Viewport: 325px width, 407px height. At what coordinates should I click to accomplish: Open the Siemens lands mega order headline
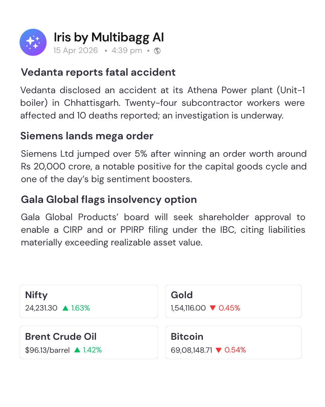click(87, 136)
